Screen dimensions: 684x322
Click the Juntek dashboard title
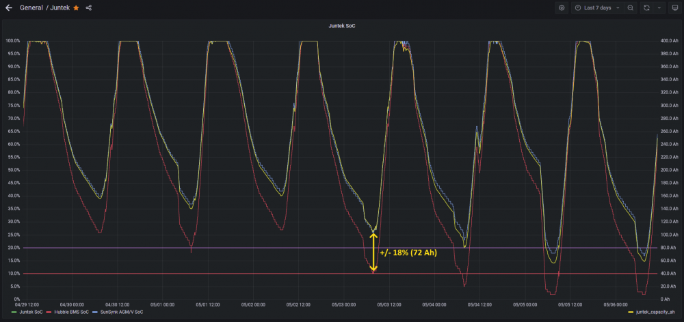(61, 8)
